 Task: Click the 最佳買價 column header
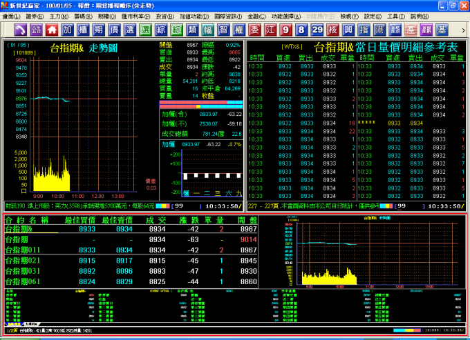click(80, 220)
